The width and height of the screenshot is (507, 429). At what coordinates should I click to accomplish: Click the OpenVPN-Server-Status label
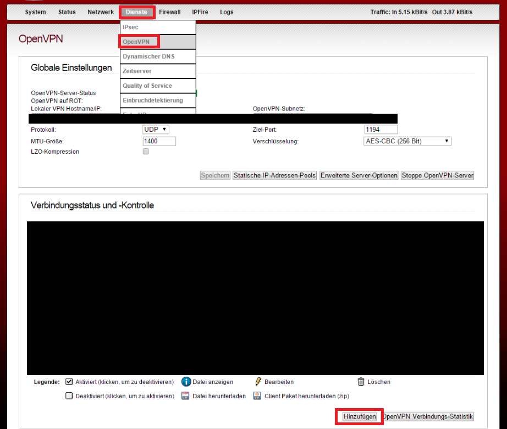63,93
